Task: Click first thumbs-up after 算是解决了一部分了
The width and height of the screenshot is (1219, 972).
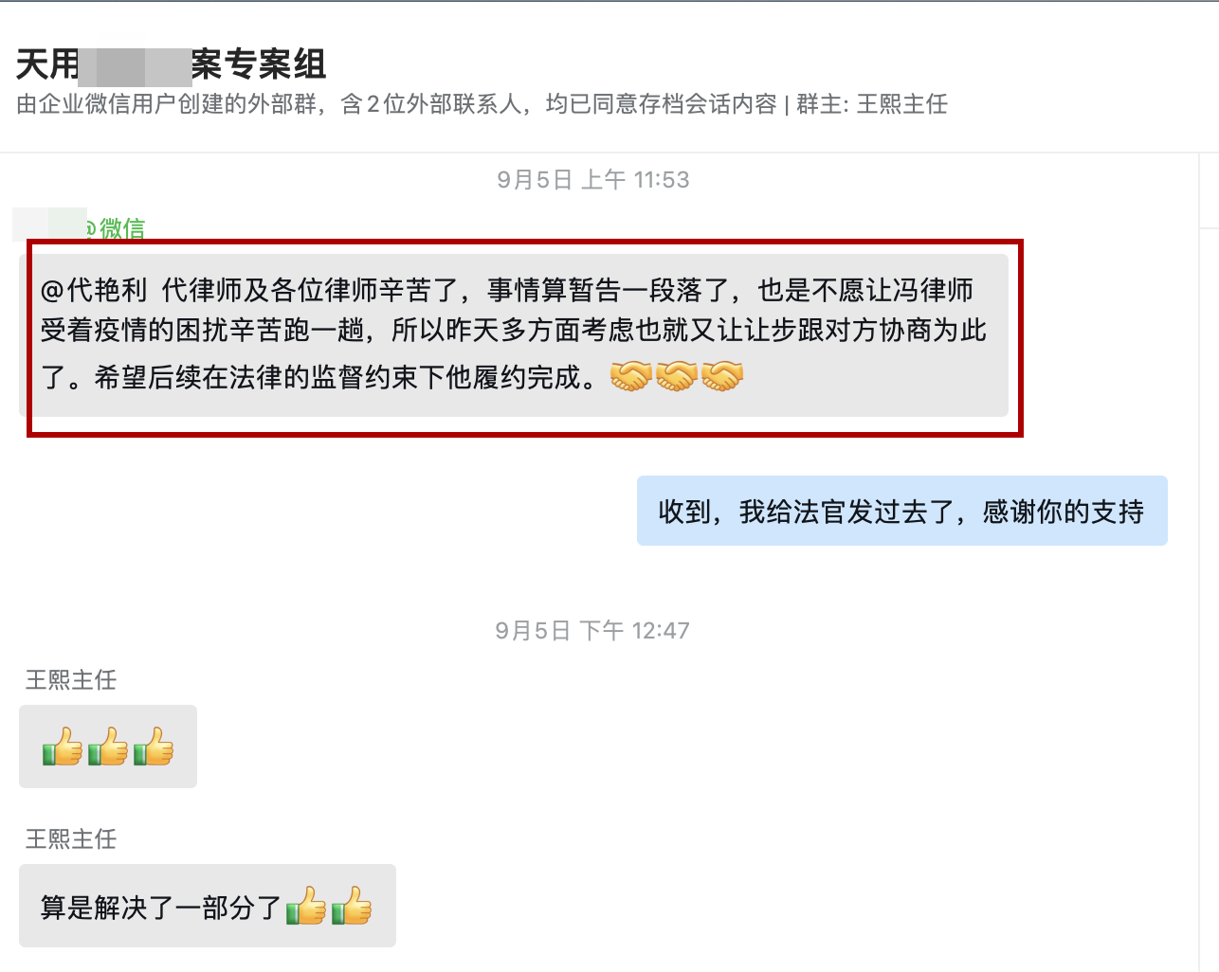Action: click(306, 906)
